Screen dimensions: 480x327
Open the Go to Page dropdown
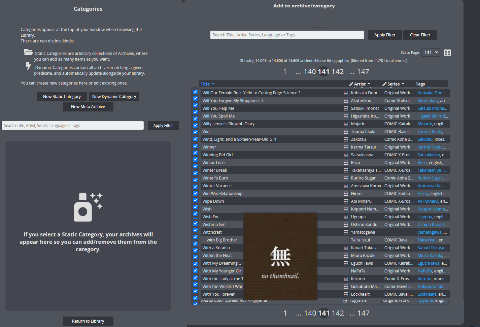(x=431, y=52)
